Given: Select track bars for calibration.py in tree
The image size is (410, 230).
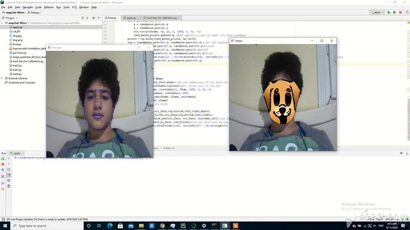Looking at the screenshot, I should pyautogui.click(x=26, y=61).
